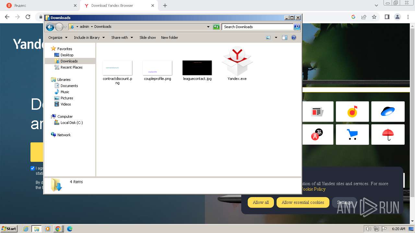Click the admin breadcrumb in address bar
Viewport: 415px width, 233px height.
pyautogui.click(x=84, y=27)
